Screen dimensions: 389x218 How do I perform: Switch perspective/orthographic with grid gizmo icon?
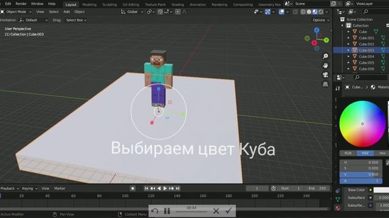pos(325,84)
